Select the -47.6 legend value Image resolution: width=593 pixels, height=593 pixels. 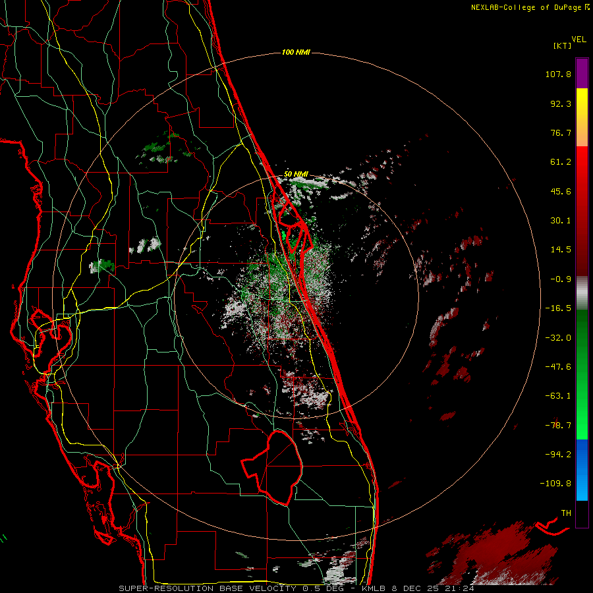[558, 367]
